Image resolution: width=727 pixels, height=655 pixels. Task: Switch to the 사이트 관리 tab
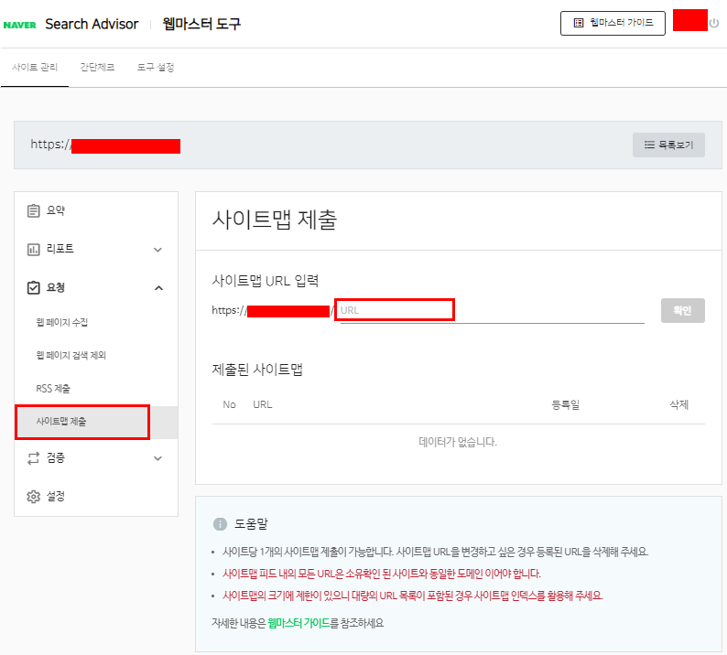(x=35, y=67)
